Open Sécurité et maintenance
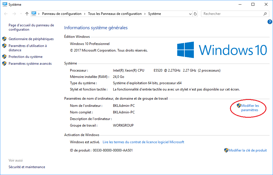 pyautogui.click(x=27, y=167)
